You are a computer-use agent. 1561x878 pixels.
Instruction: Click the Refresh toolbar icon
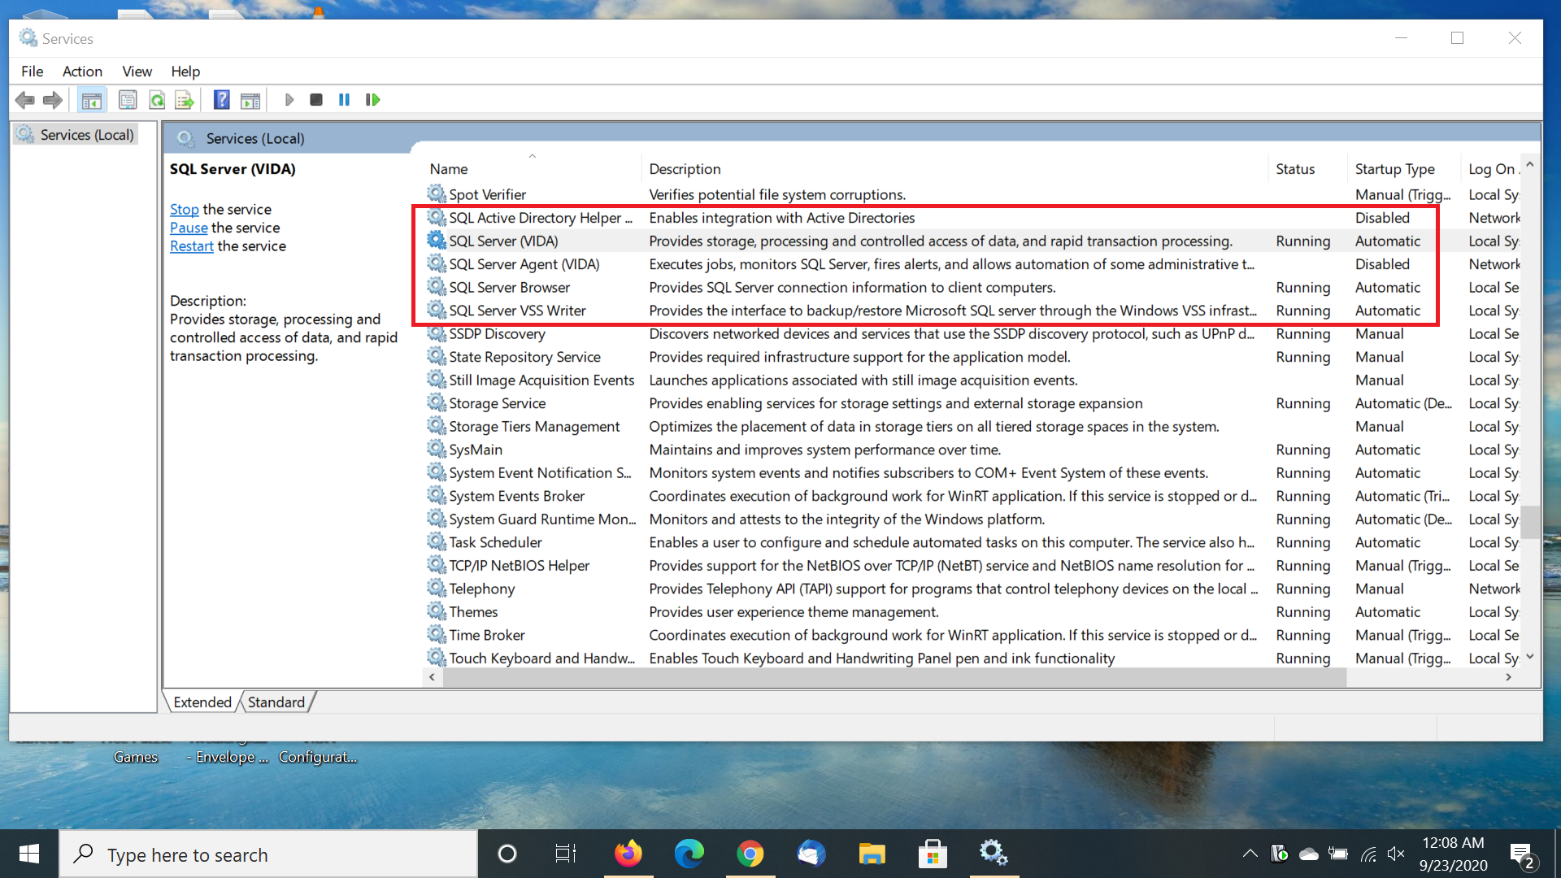[157, 100]
